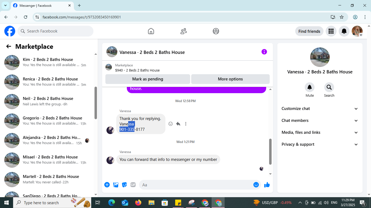Click the conversation list scrollbar
Screen dimensions: 371x208
pos(96,103)
